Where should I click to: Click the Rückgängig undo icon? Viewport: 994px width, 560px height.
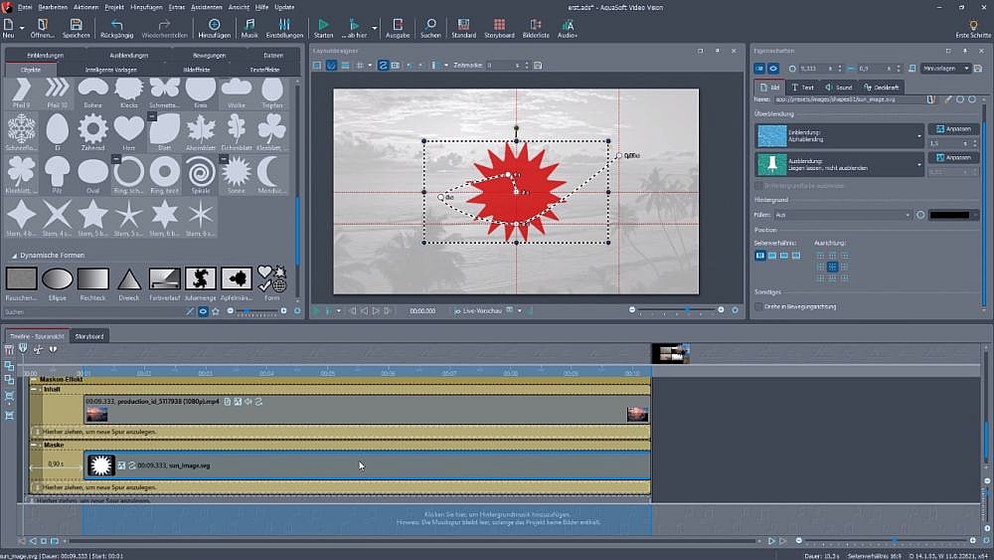[x=116, y=24]
